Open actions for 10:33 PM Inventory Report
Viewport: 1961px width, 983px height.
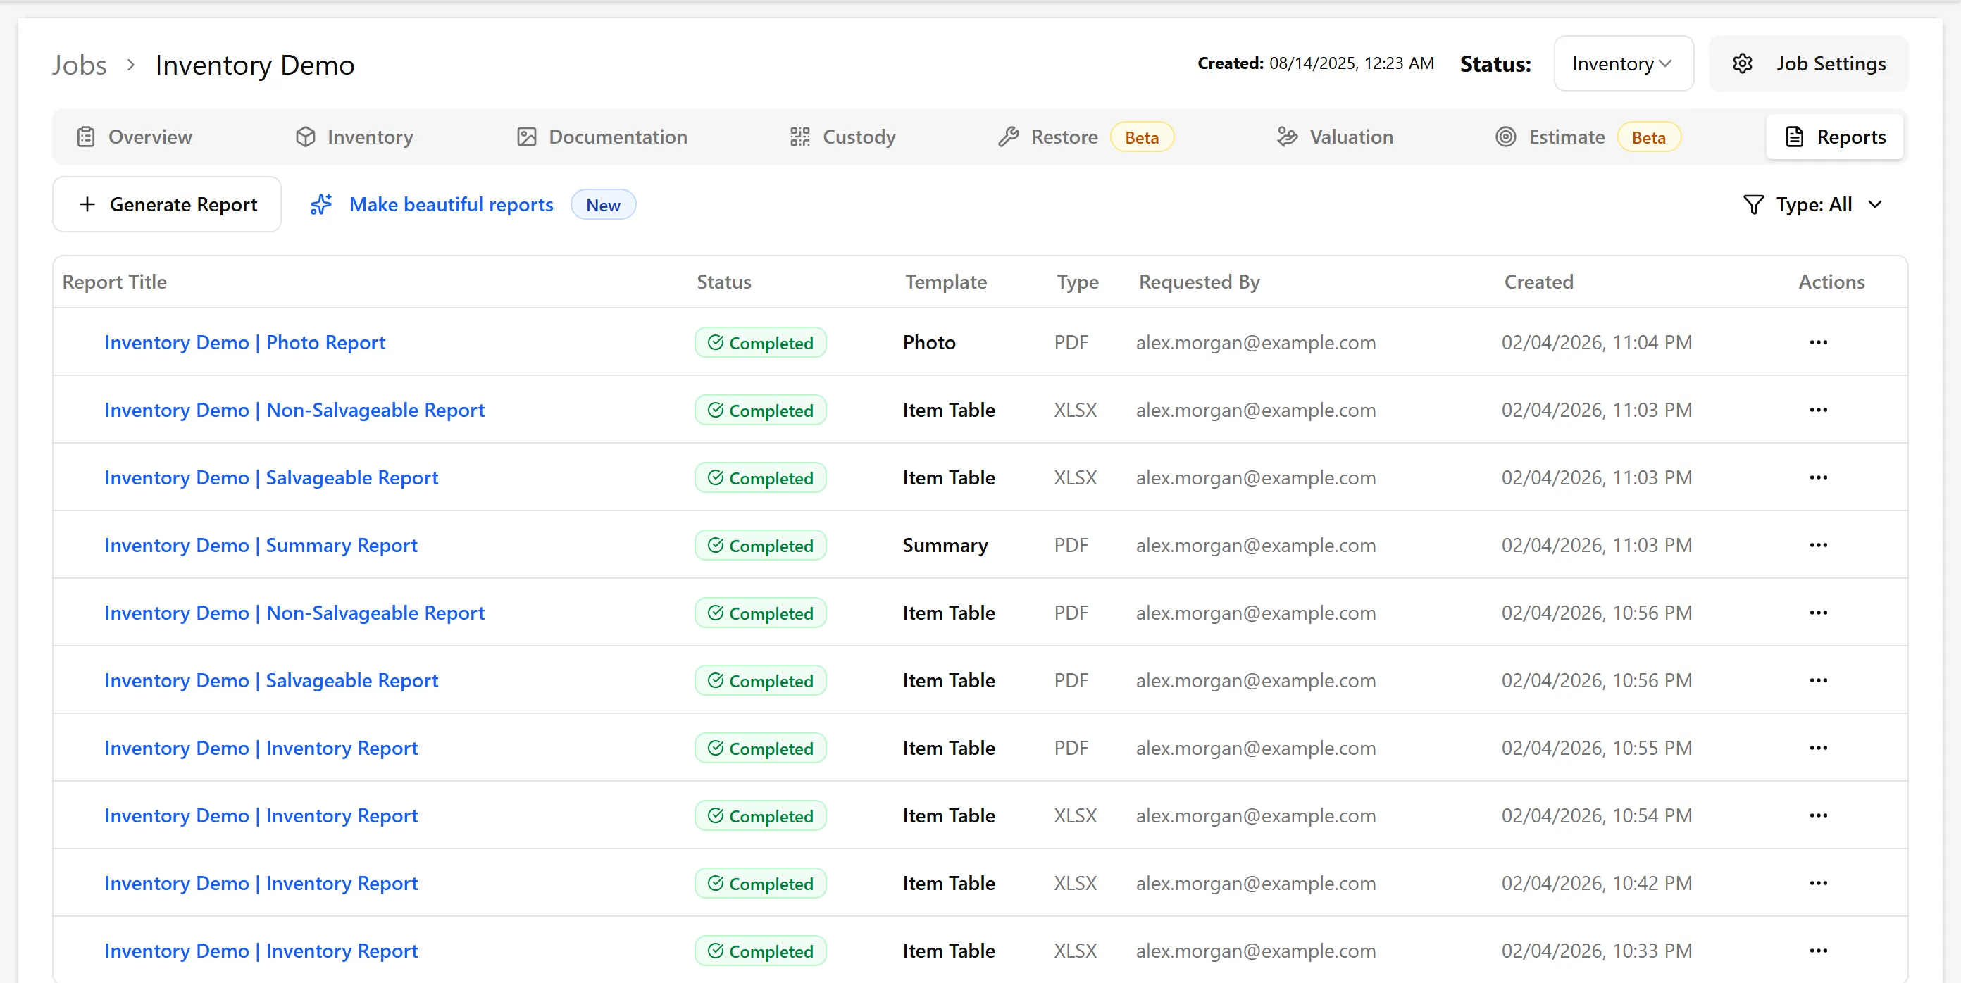click(x=1818, y=951)
